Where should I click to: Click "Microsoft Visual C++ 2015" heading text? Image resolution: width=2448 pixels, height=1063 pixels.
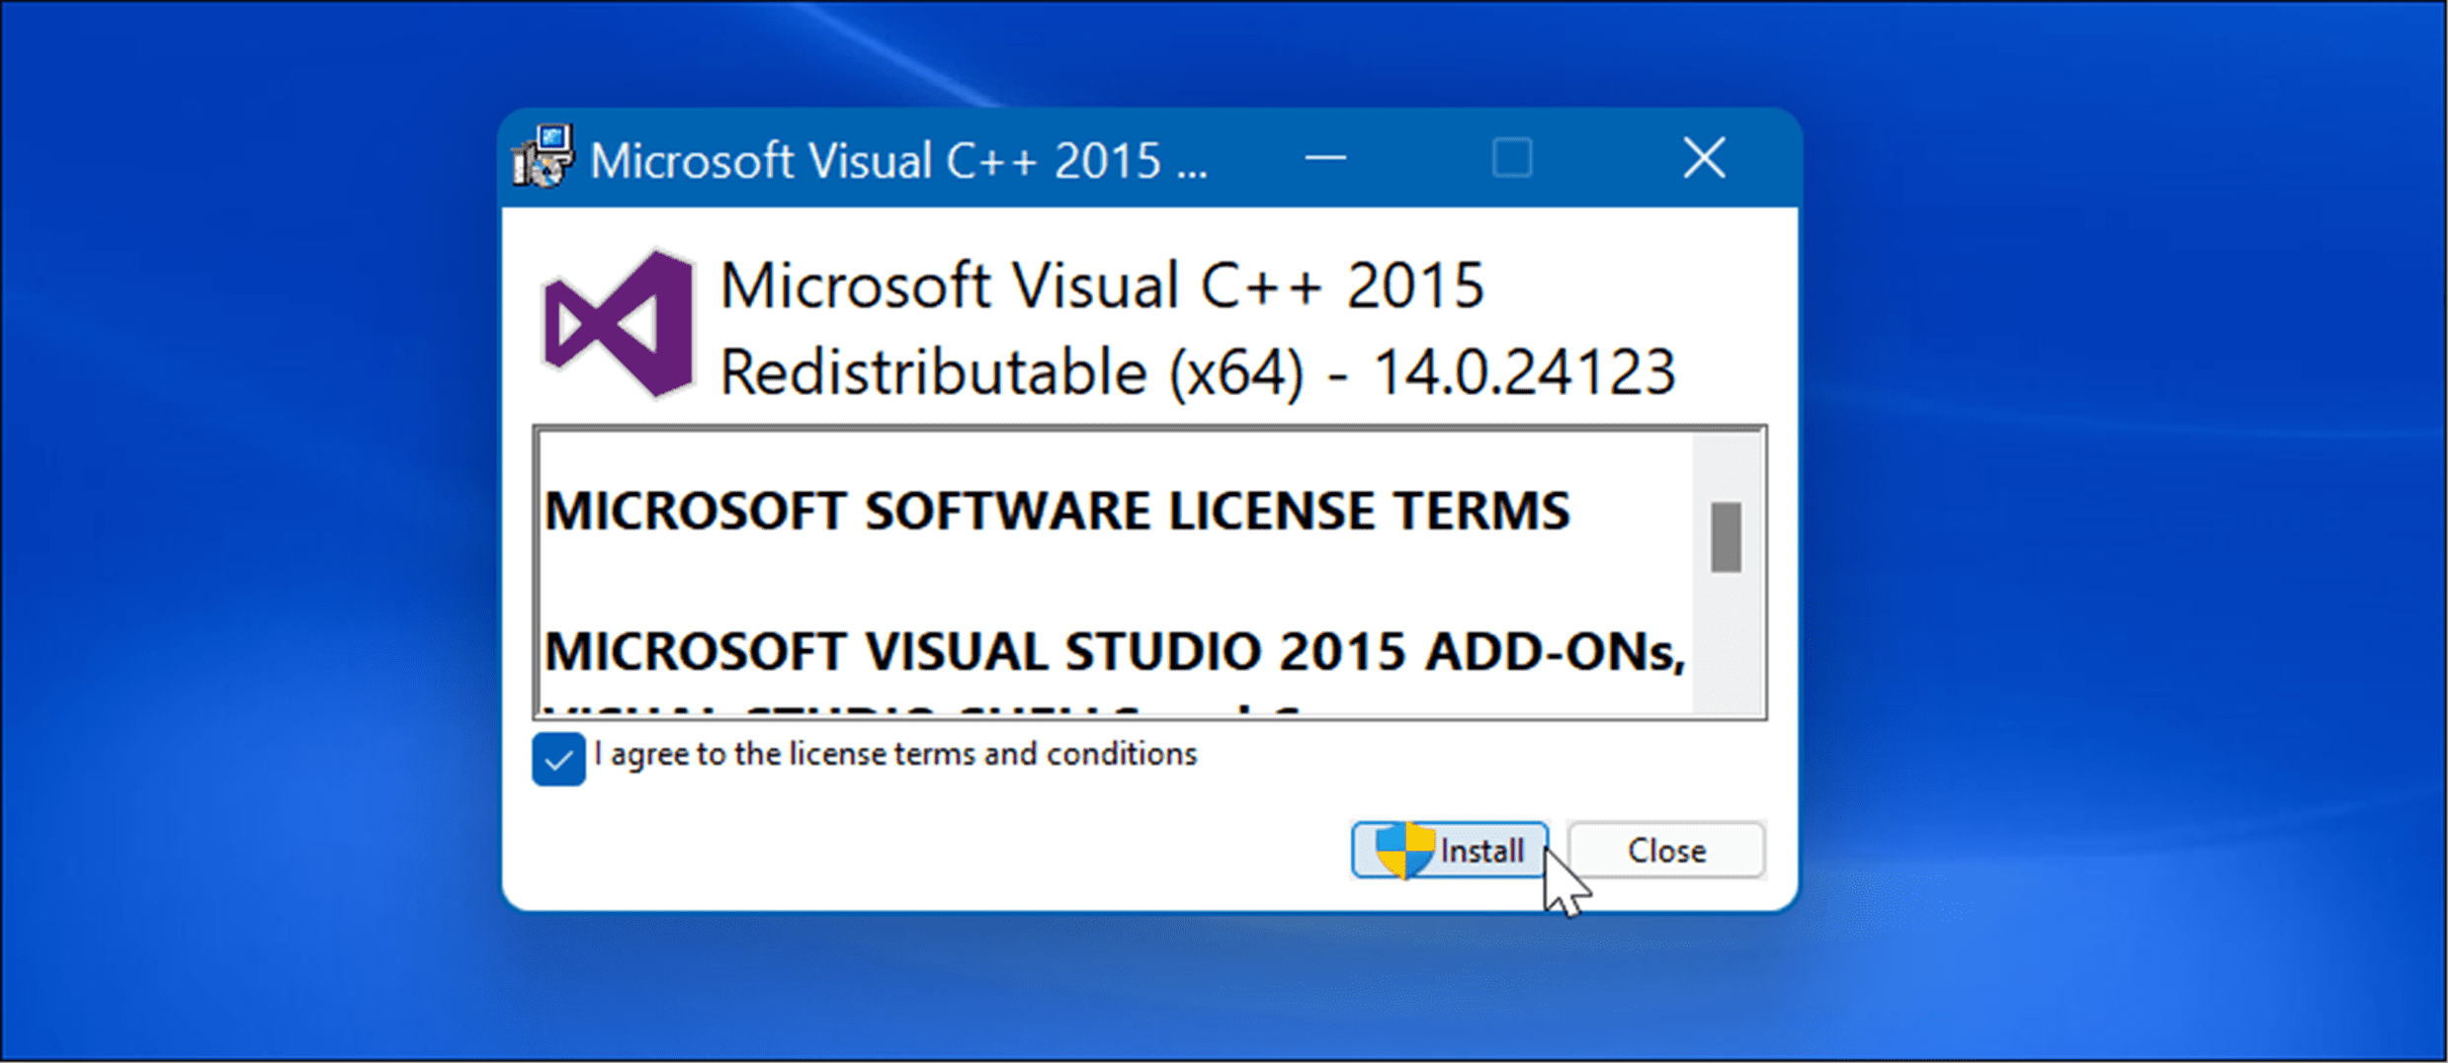pyautogui.click(x=1102, y=286)
